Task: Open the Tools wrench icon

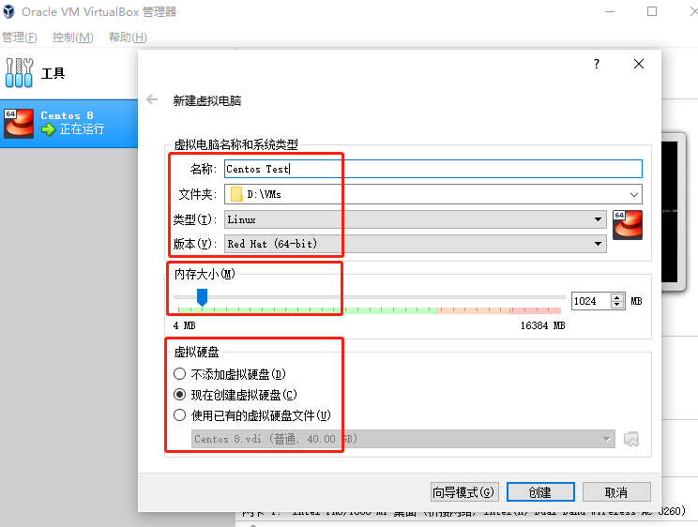Action: point(19,72)
